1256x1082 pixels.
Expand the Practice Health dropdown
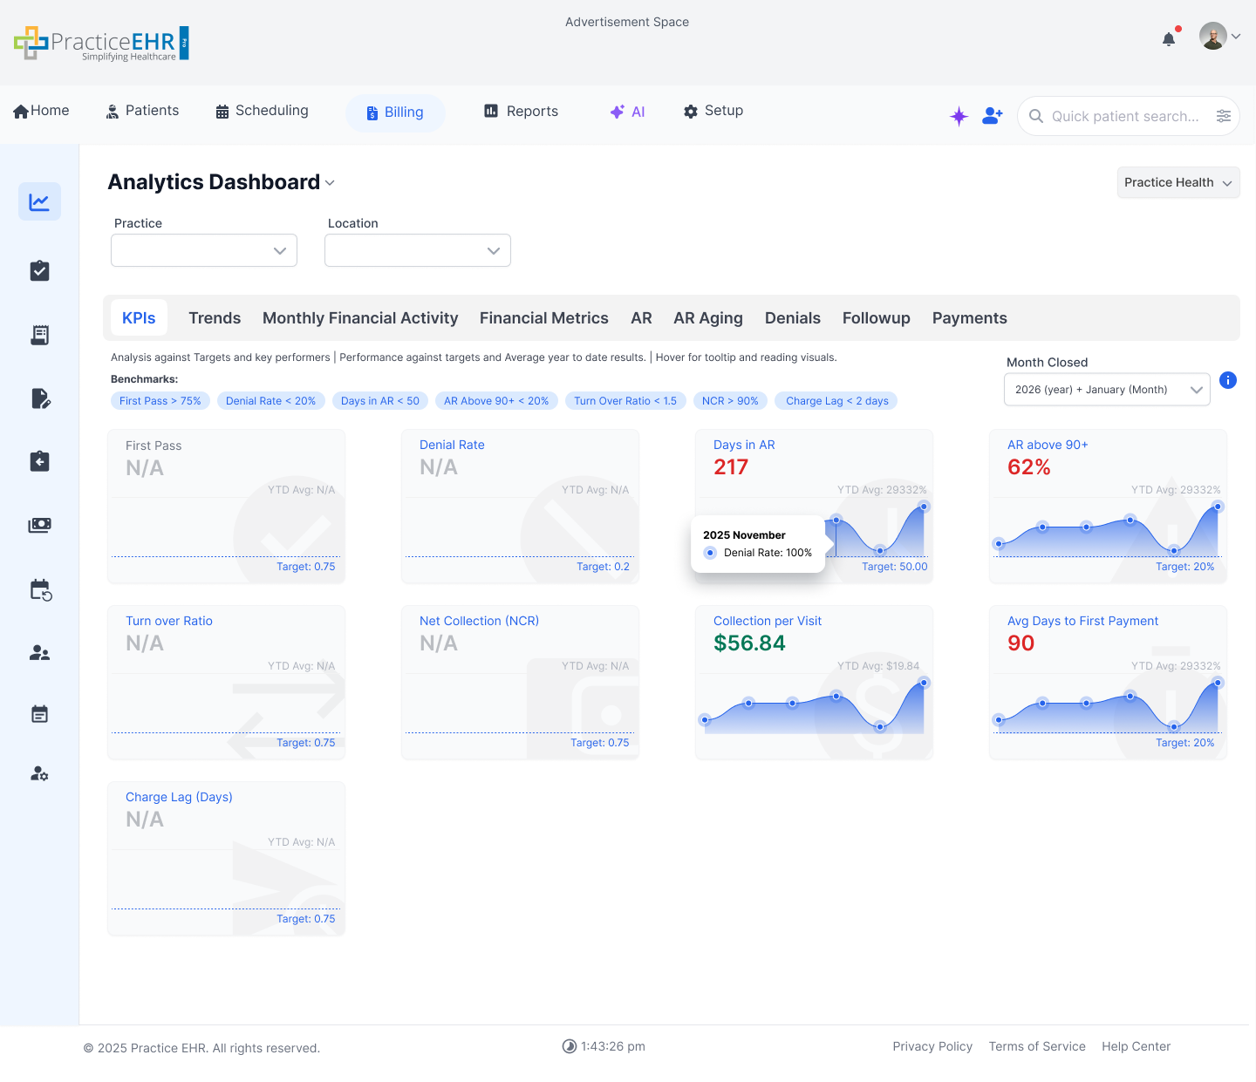coord(1177,182)
